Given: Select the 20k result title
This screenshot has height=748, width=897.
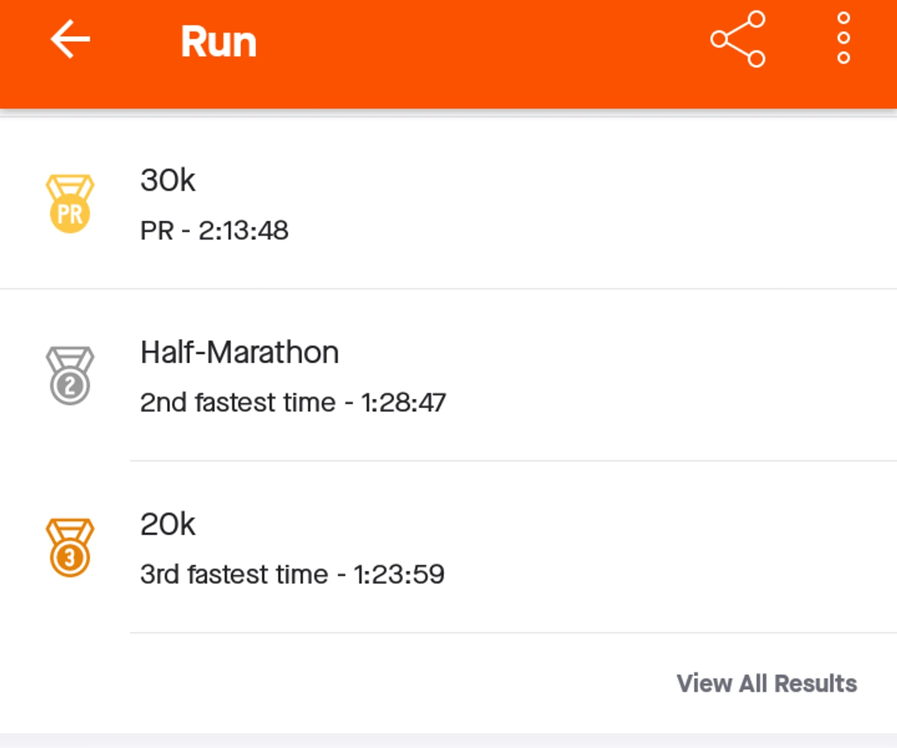Looking at the screenshot, I should tap(168, 525).
